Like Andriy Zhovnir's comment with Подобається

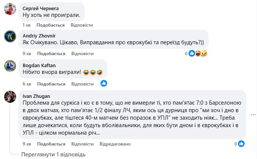click(51, 54)
